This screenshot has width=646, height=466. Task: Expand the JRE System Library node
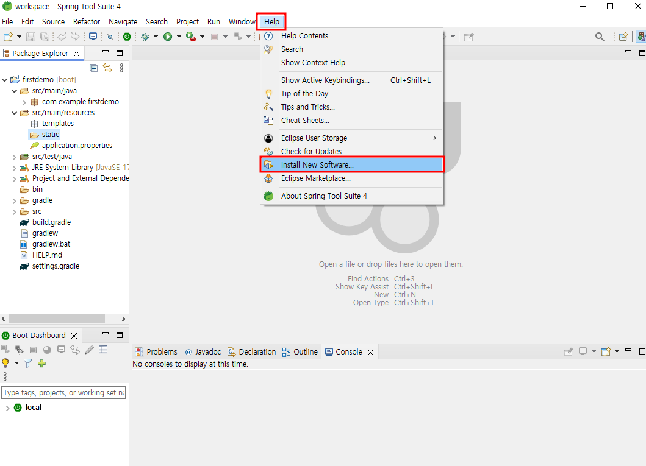(15, 168)
